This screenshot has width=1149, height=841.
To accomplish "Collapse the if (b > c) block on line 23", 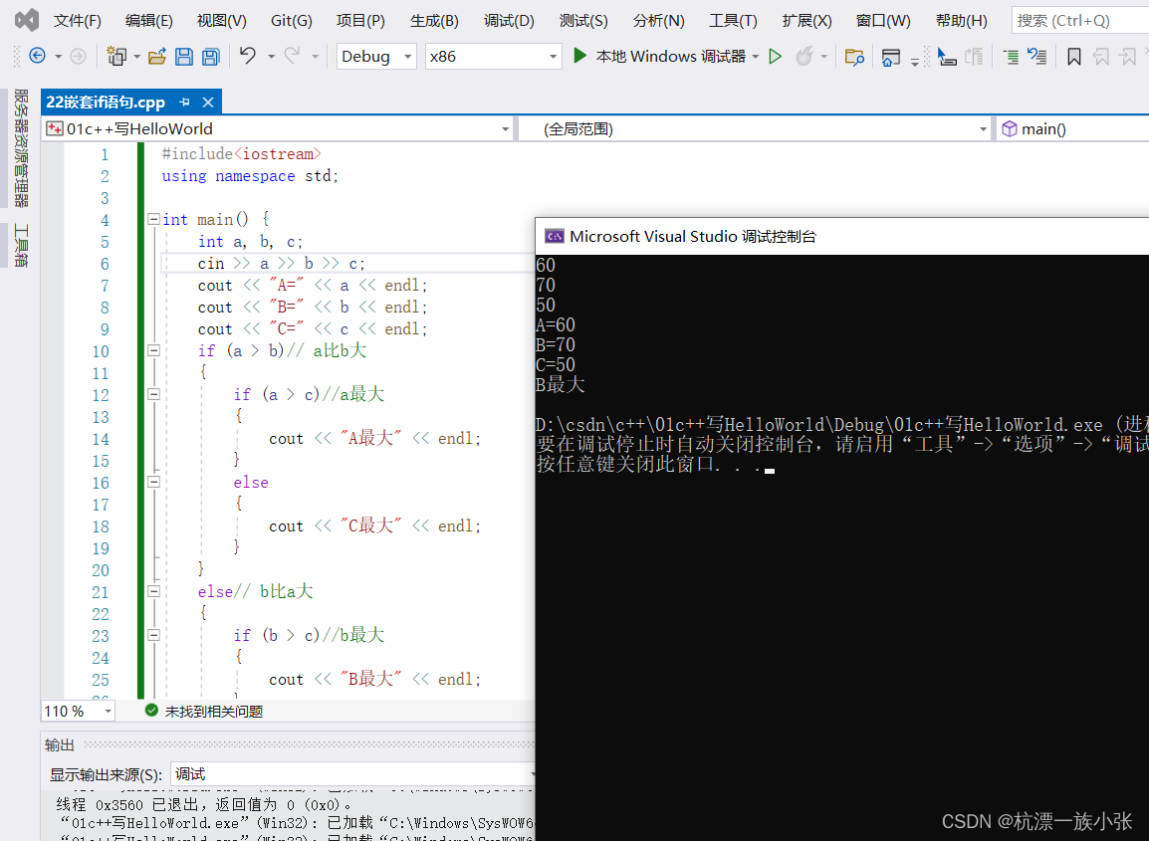I will tap(153, 634).
